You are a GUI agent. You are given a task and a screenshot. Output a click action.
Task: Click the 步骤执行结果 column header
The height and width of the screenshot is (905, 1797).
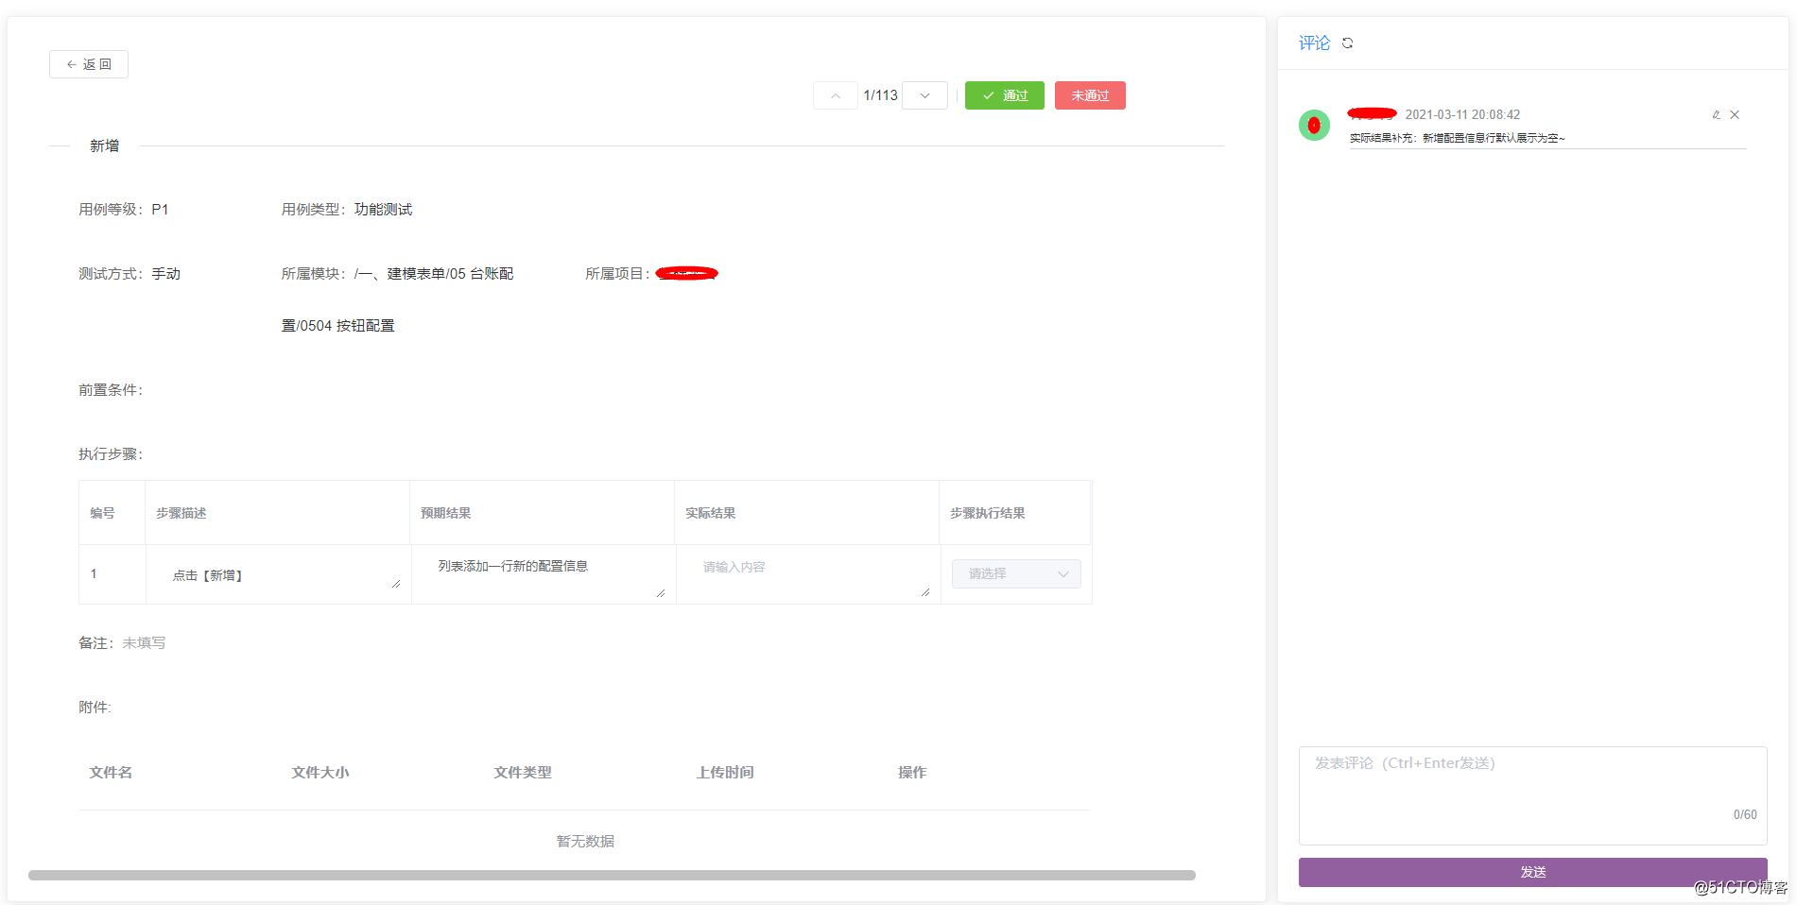[987, 513]
